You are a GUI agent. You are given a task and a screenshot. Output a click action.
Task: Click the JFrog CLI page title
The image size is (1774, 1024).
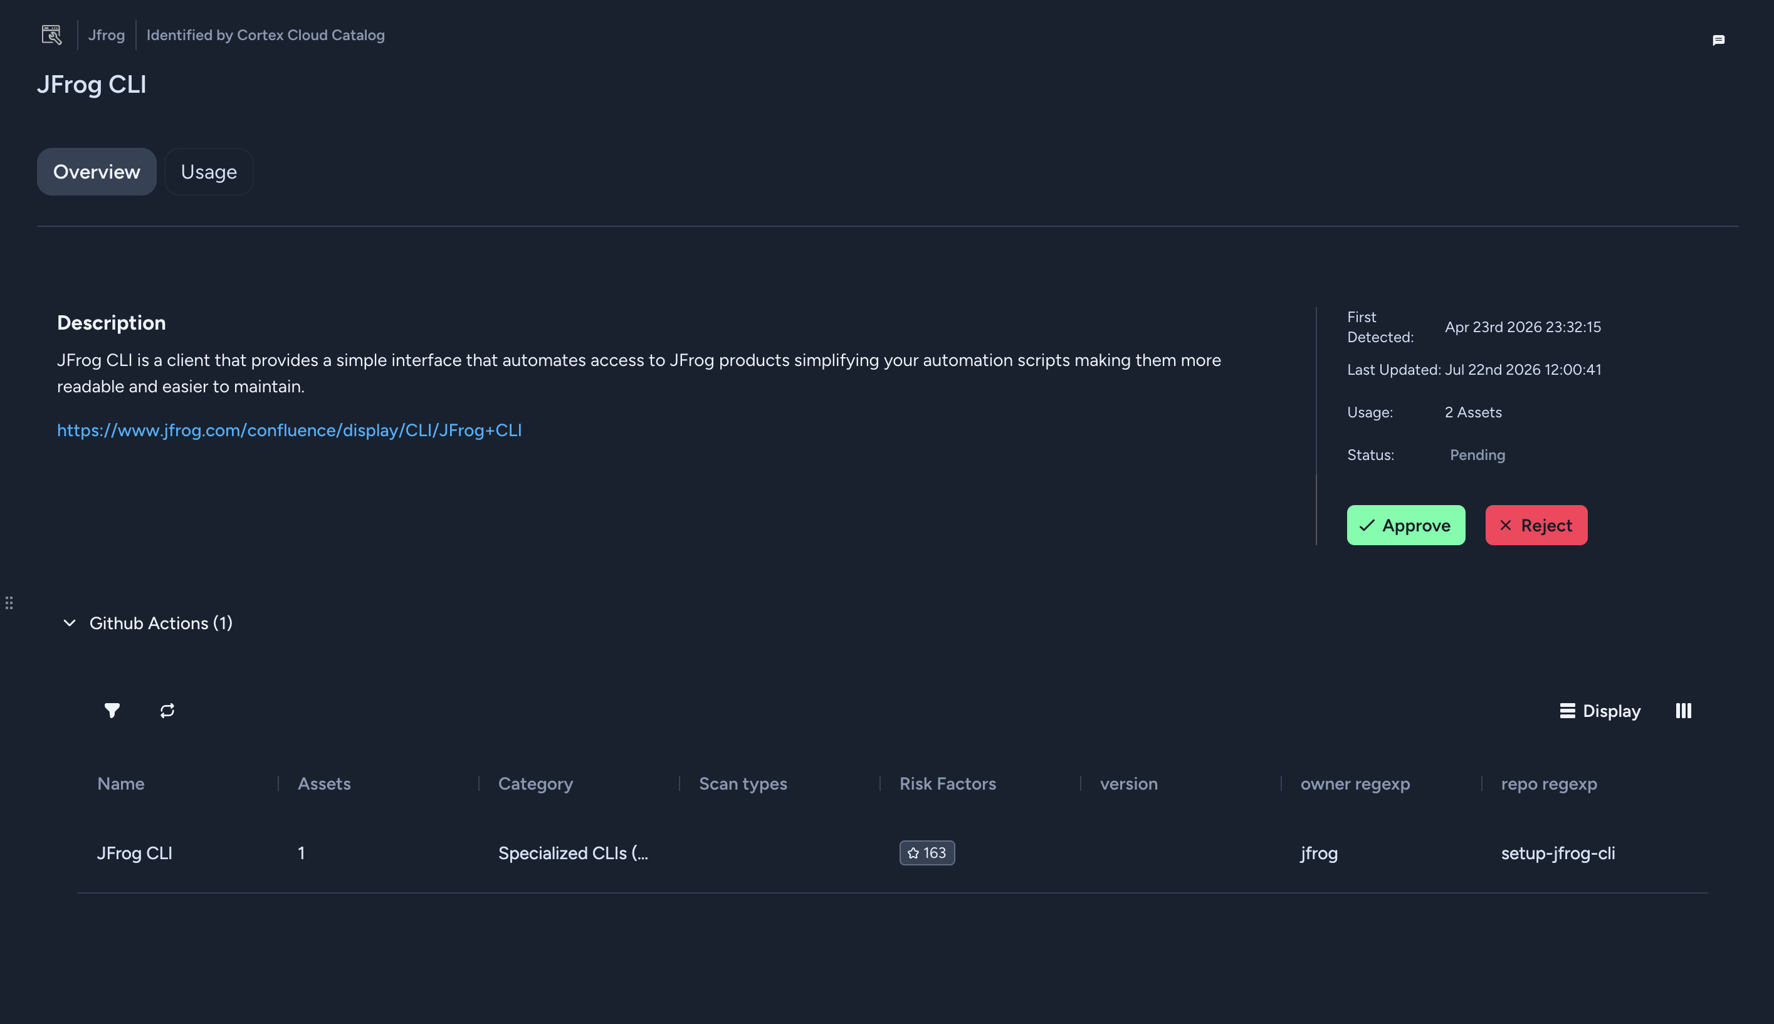92,84
